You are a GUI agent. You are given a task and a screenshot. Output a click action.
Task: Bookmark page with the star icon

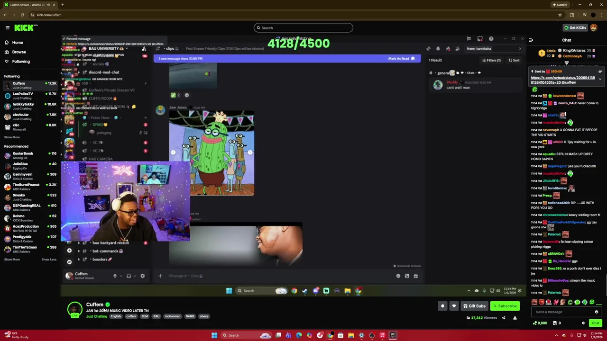point(560,15)
